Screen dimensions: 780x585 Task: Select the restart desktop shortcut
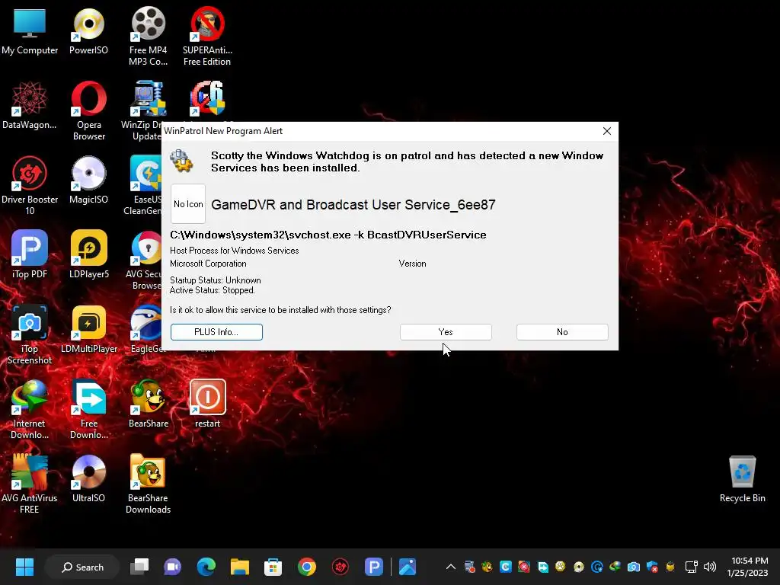pyautogui.click(x=207, y=404)
